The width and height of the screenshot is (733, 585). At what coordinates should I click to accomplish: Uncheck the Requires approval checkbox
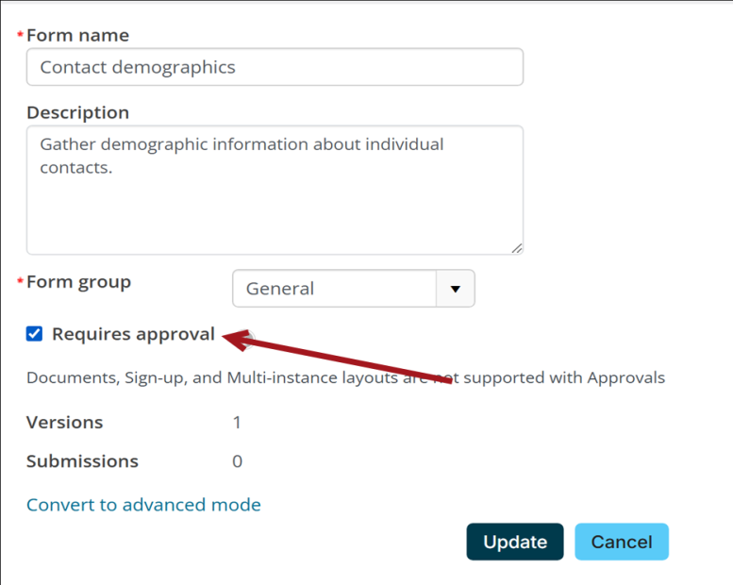click(35, 334)
